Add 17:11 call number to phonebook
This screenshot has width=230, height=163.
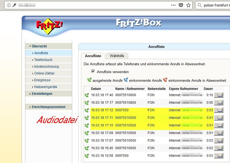[x=219, y=118]
